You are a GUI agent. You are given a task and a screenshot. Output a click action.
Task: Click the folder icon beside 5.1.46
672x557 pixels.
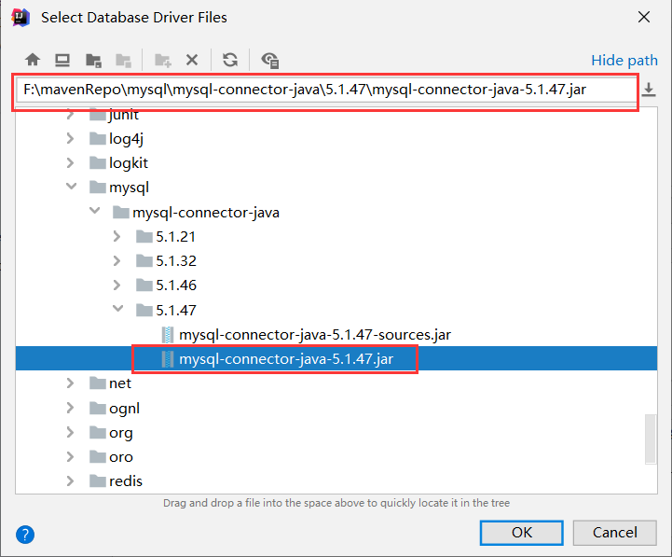pos(144,285)
